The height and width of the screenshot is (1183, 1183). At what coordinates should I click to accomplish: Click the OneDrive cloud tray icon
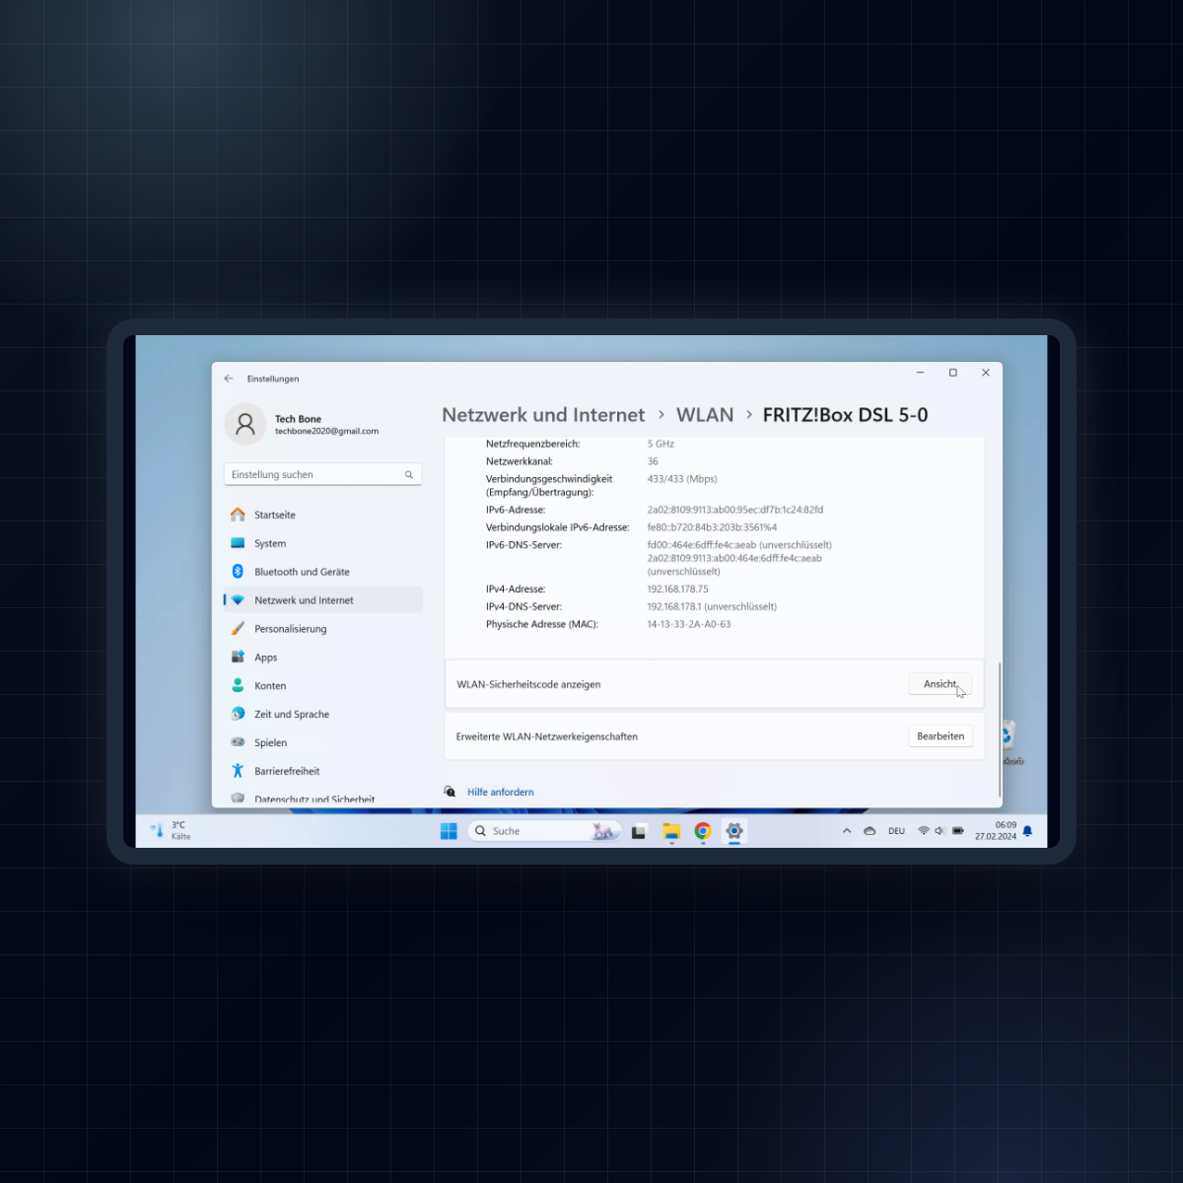pos(870,831)
